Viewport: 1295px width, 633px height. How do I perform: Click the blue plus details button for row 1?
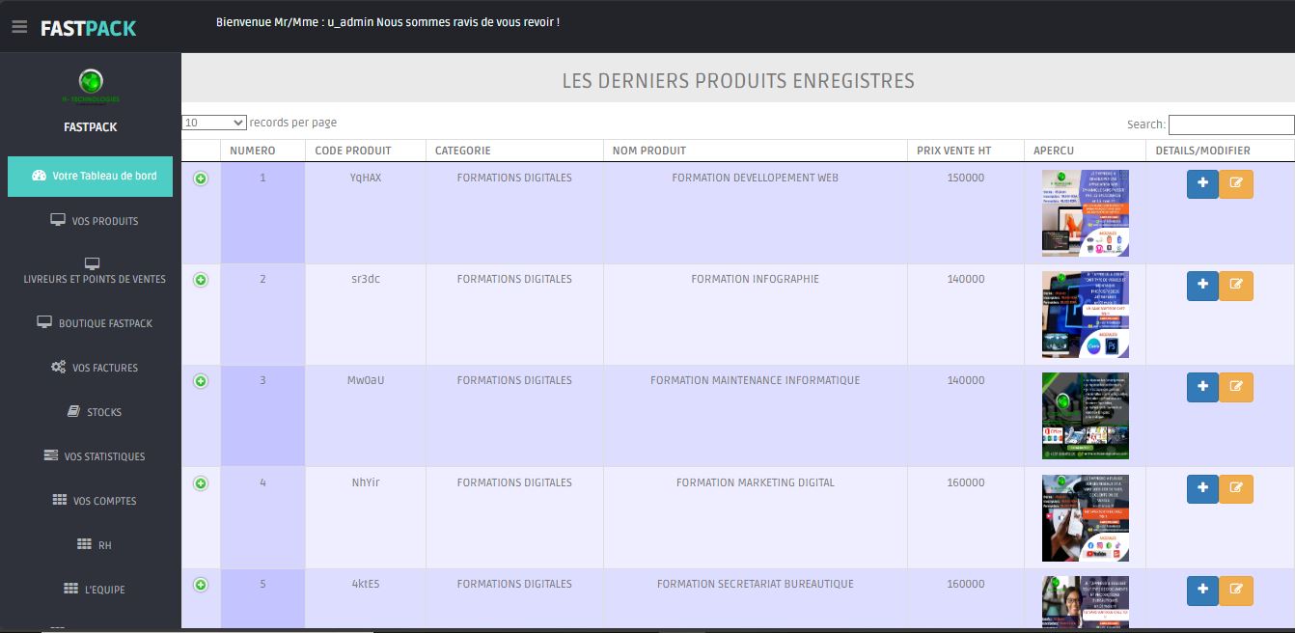(1202, 184)
